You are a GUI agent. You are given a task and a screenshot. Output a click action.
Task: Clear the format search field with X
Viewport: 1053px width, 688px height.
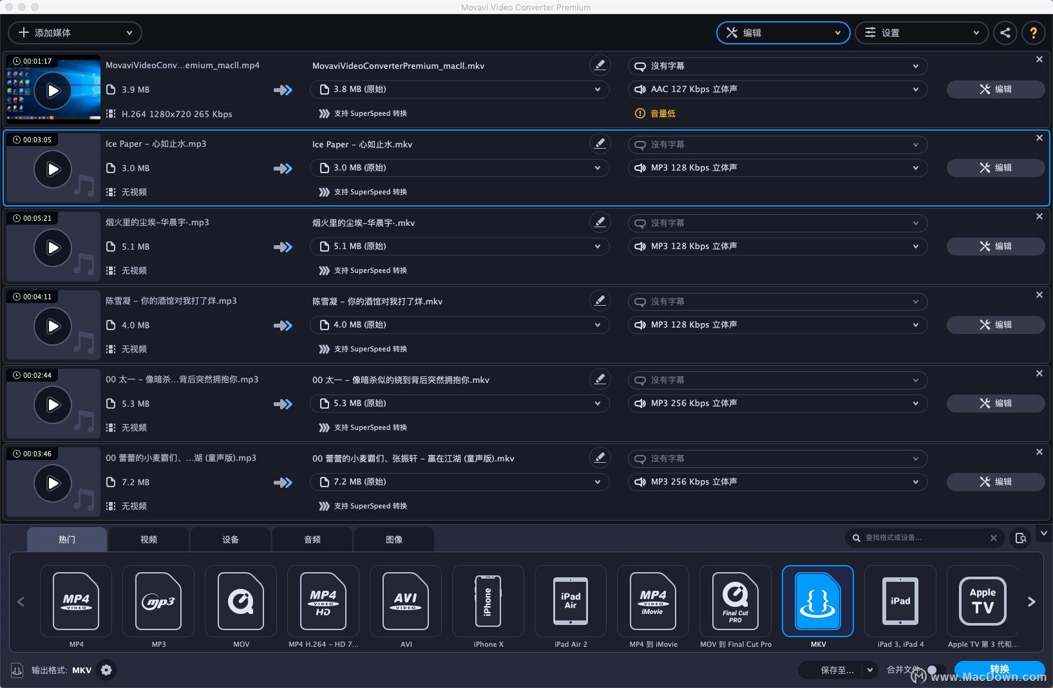(994, 538)
